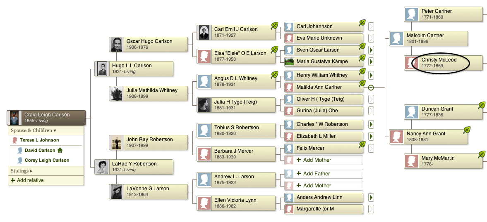Screen dimensions: 487x222
Task: Click the leaf icon on Angus D L Whitney
Action: click(274, 75)
